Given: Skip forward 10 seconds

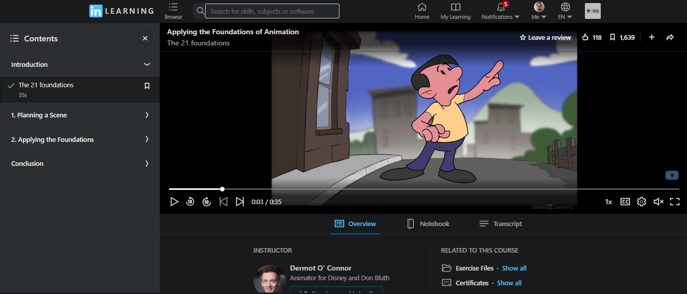Looking at the screenshot, I should click(x=206, y=202).
